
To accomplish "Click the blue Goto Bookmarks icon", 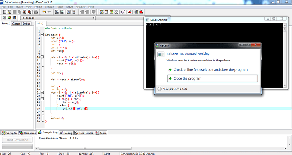I will click(x=14, y=18).
